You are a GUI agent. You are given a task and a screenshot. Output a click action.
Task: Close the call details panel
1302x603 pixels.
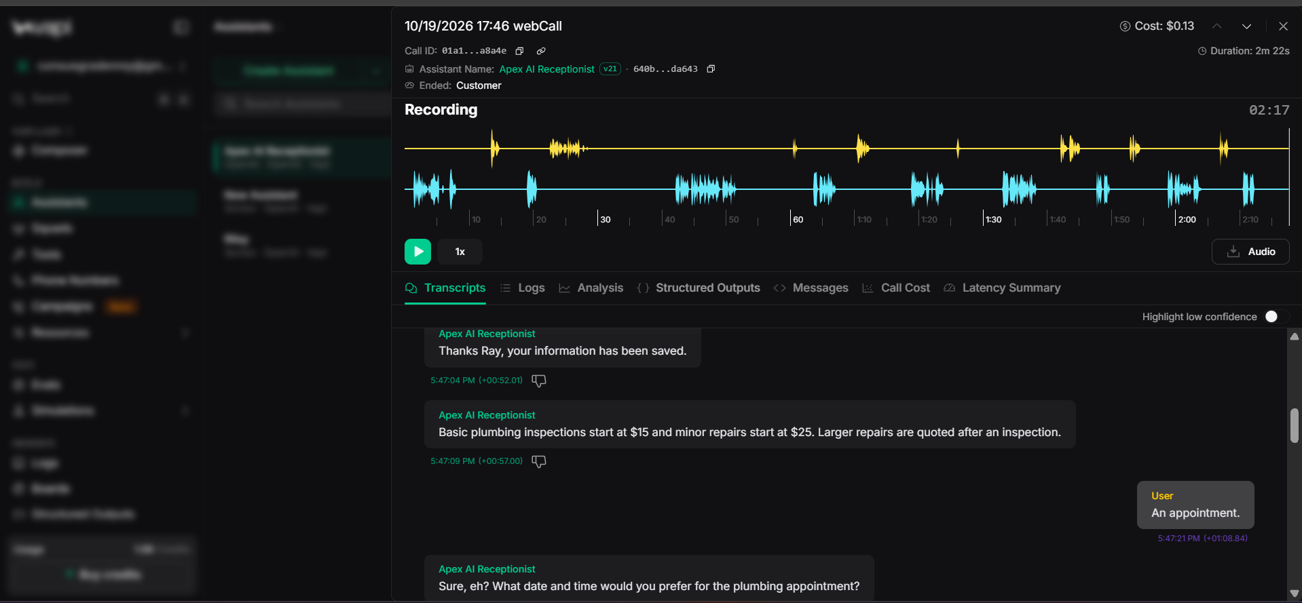(1283, 26)
